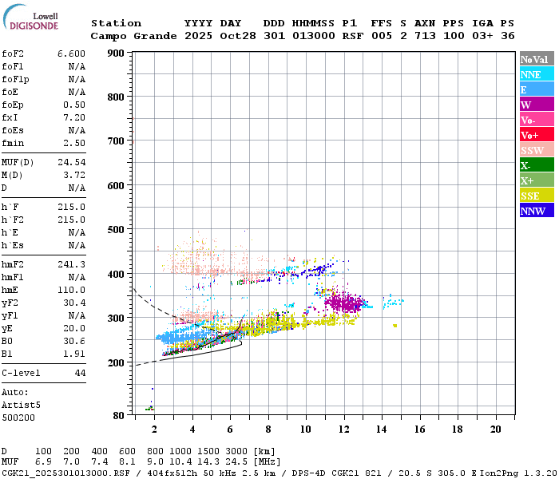Click the SSW salmon legend swatch
This screenshot has width=559, height=479.
point(537,150)
